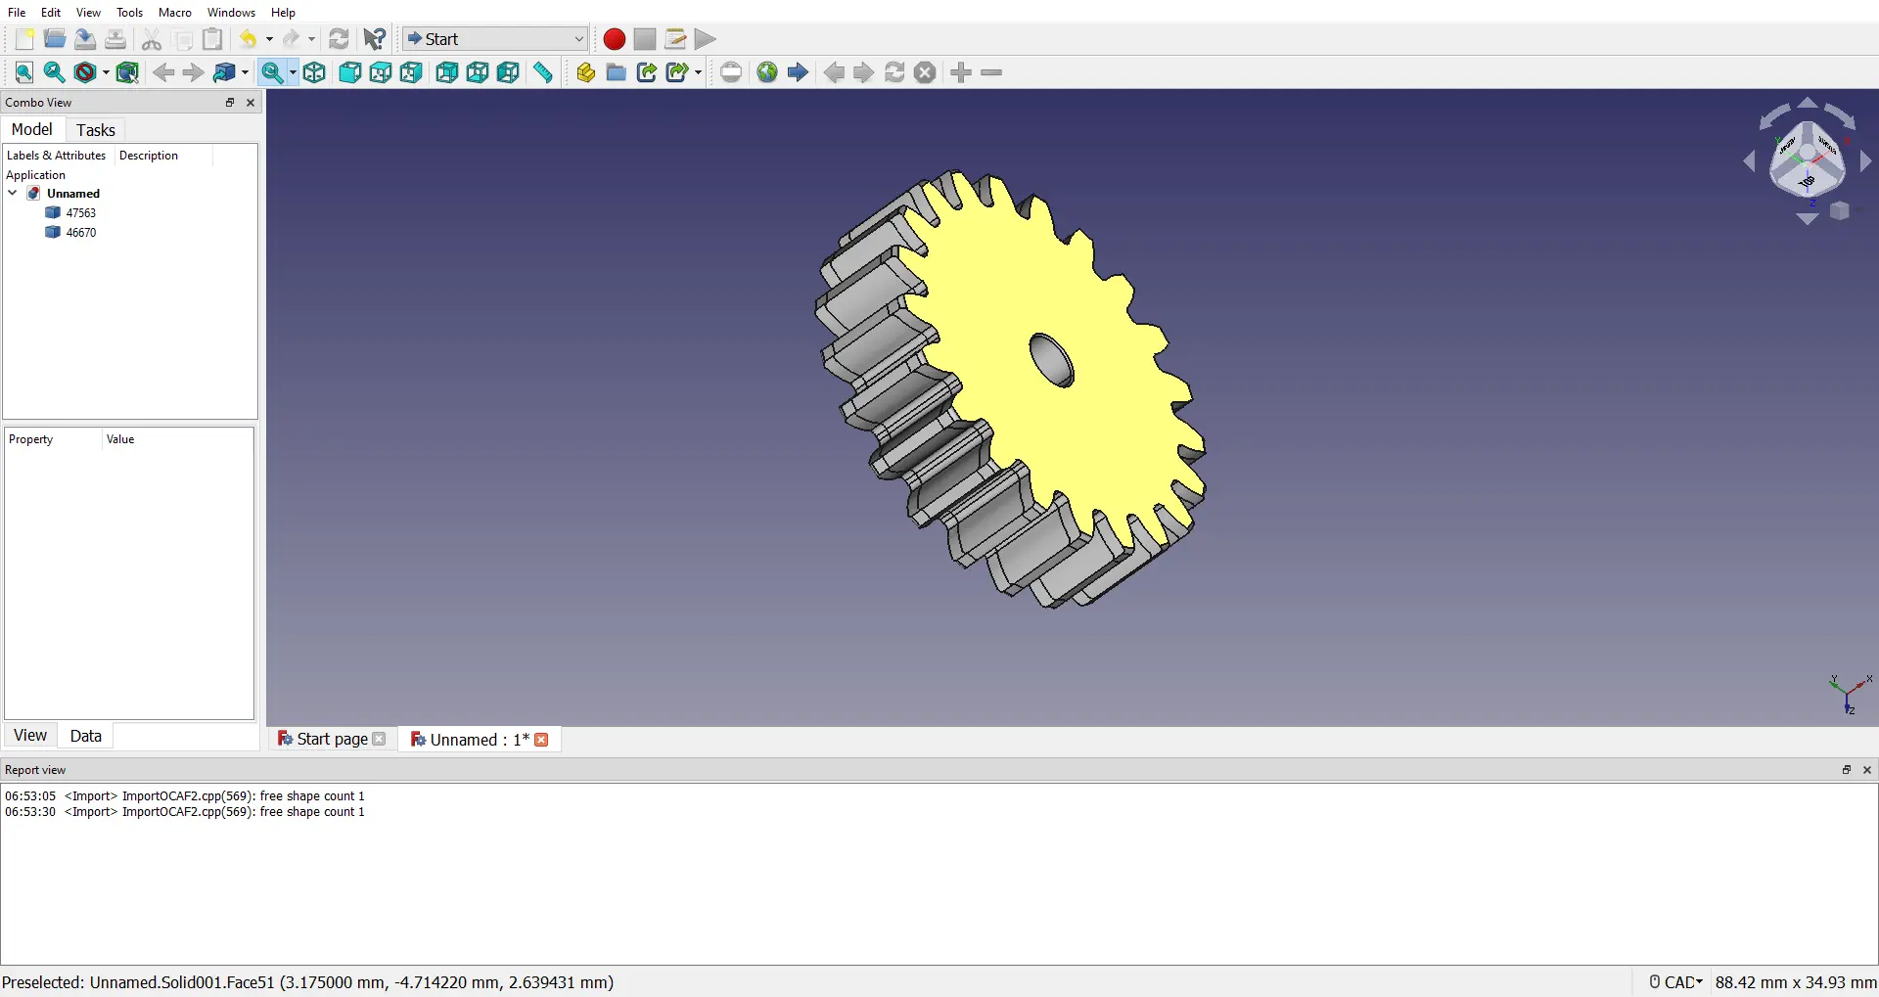
Task: Execute macro with the play icon
Action: click(x=706, y=39)
